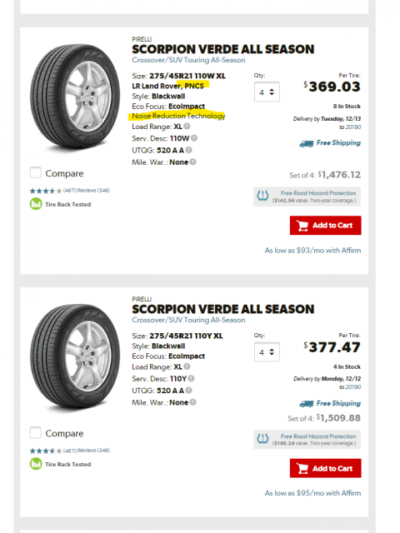Viewport: 400px width, 533px height.
Task: Click star rating on first tire
Action: point(46,191)
